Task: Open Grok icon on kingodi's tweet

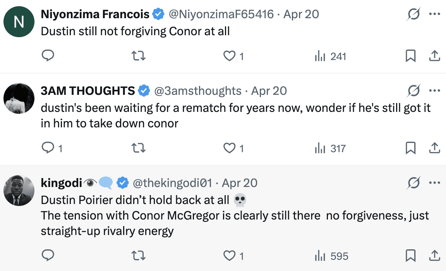Action: (414, 182)
